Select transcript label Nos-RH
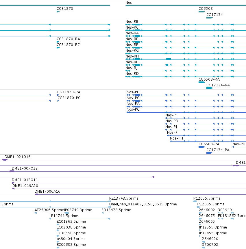Viewport: 246px width, 249px height. click(x=132, y=56)
